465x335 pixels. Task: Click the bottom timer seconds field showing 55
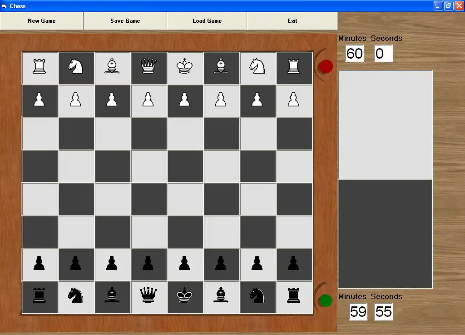[383, 311]
